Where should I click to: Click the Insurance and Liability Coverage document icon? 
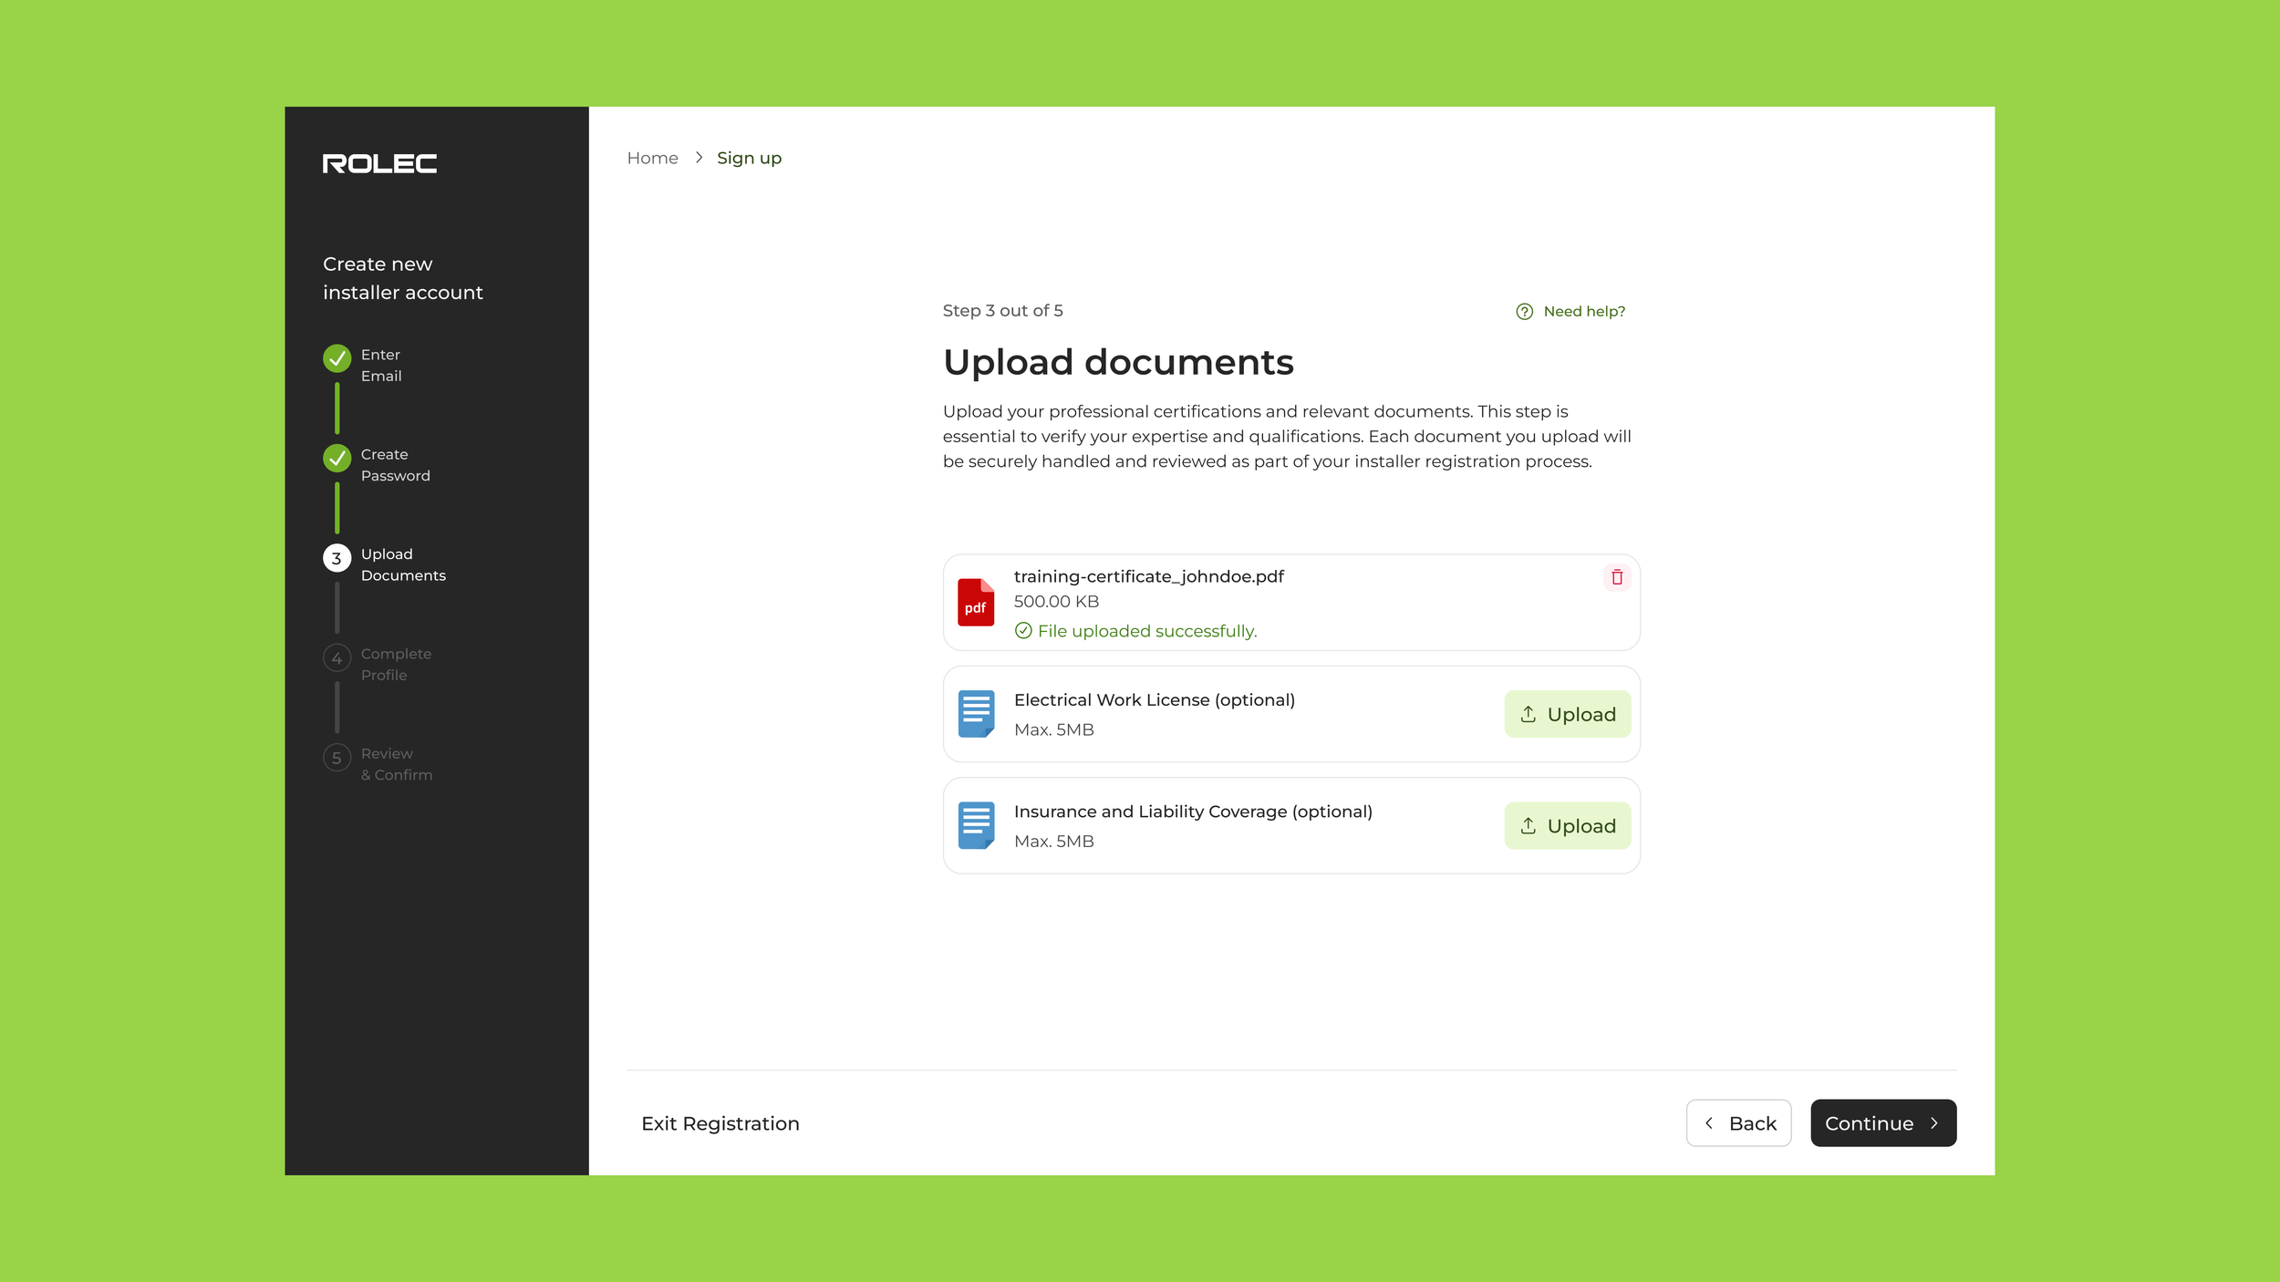[976, 825]
